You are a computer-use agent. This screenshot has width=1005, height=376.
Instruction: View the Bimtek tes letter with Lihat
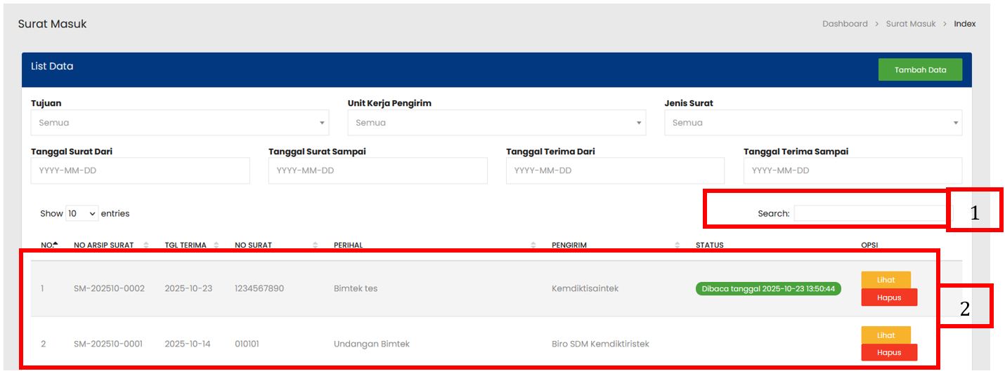(886, 279)
